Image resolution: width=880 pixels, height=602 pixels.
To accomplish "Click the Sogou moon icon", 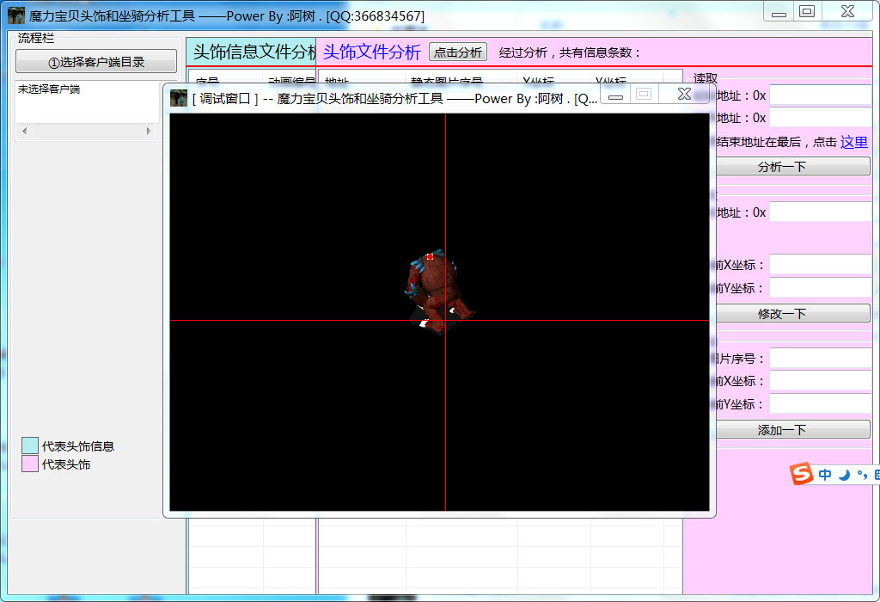I will coord(844,475).
